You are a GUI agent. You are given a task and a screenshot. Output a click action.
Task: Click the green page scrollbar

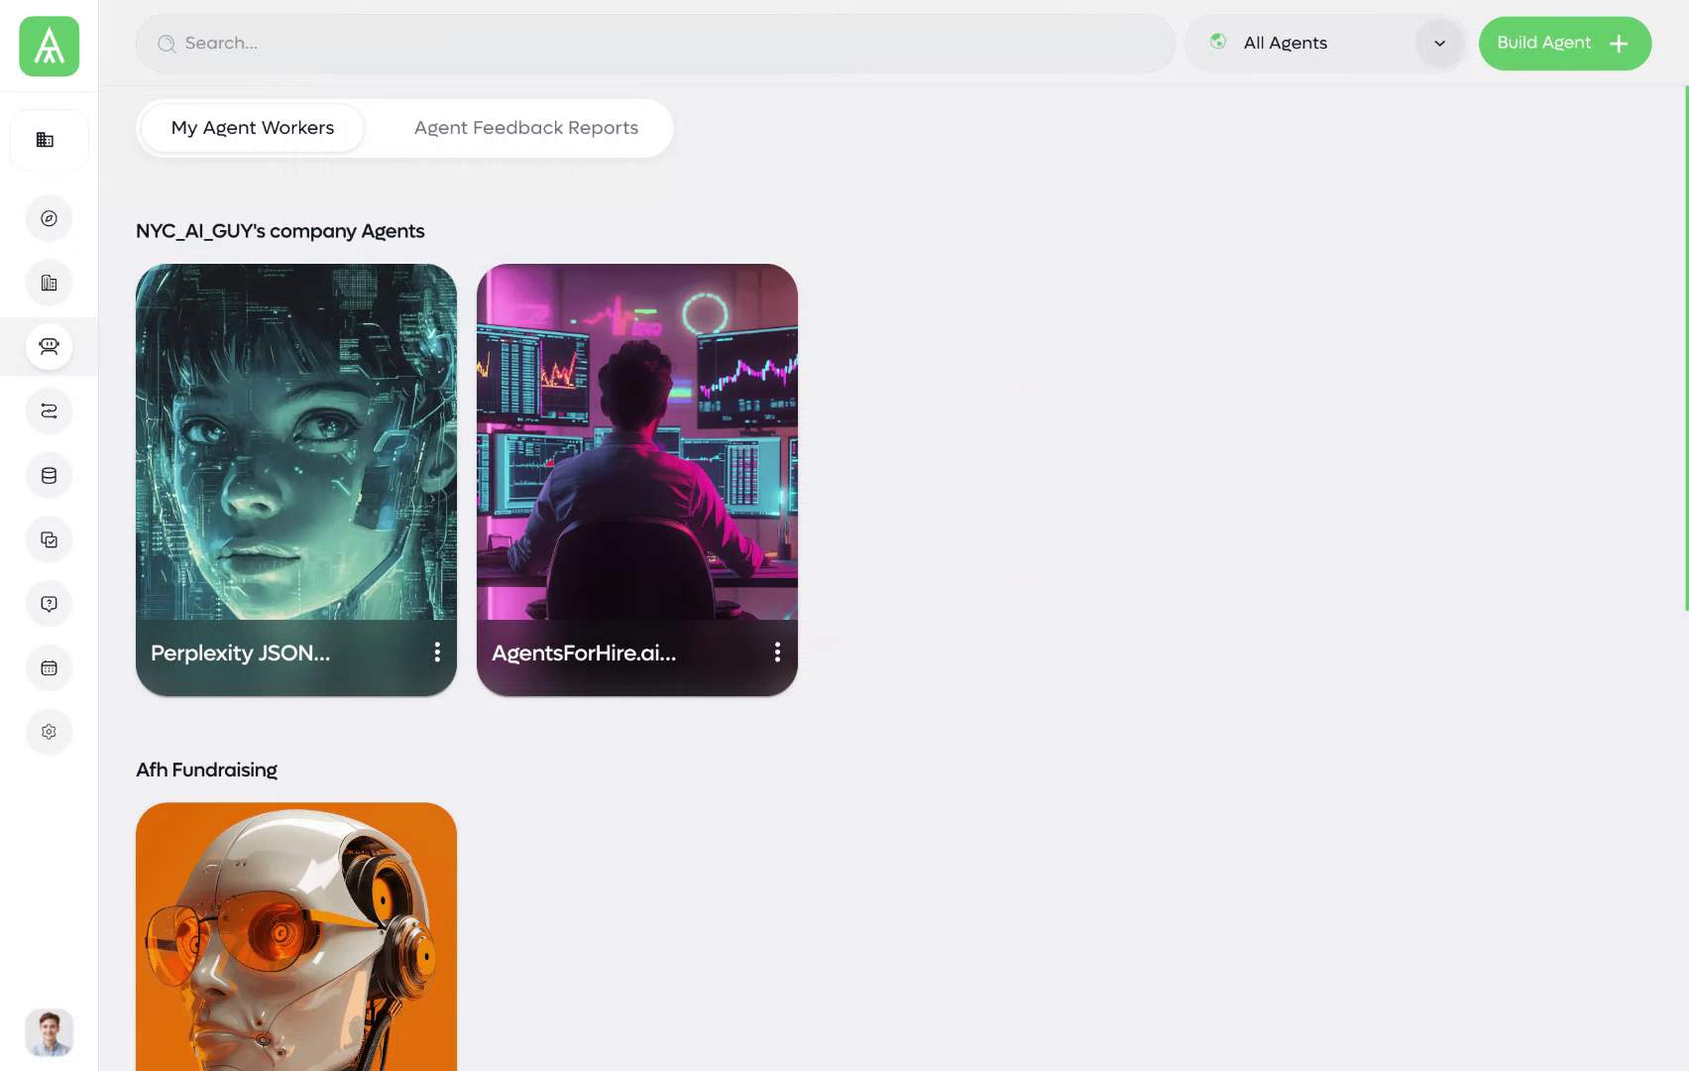coord(1686,348)
